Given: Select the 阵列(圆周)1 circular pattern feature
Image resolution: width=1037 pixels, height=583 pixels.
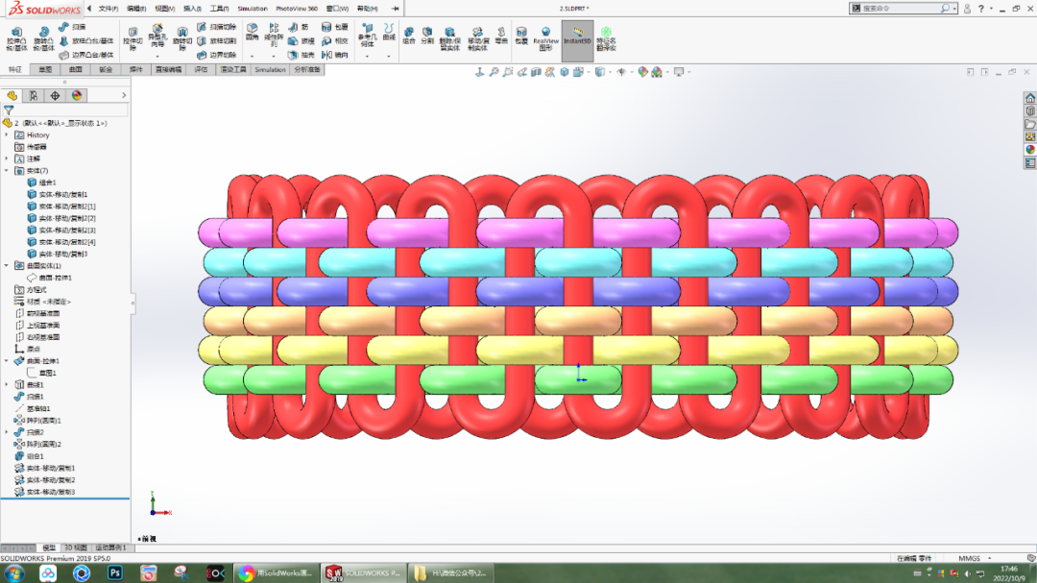Looking at the screenshot, I should [38, 421].
